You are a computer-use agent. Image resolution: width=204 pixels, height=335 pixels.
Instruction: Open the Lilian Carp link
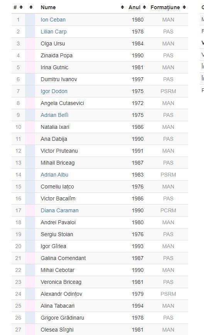54,32
